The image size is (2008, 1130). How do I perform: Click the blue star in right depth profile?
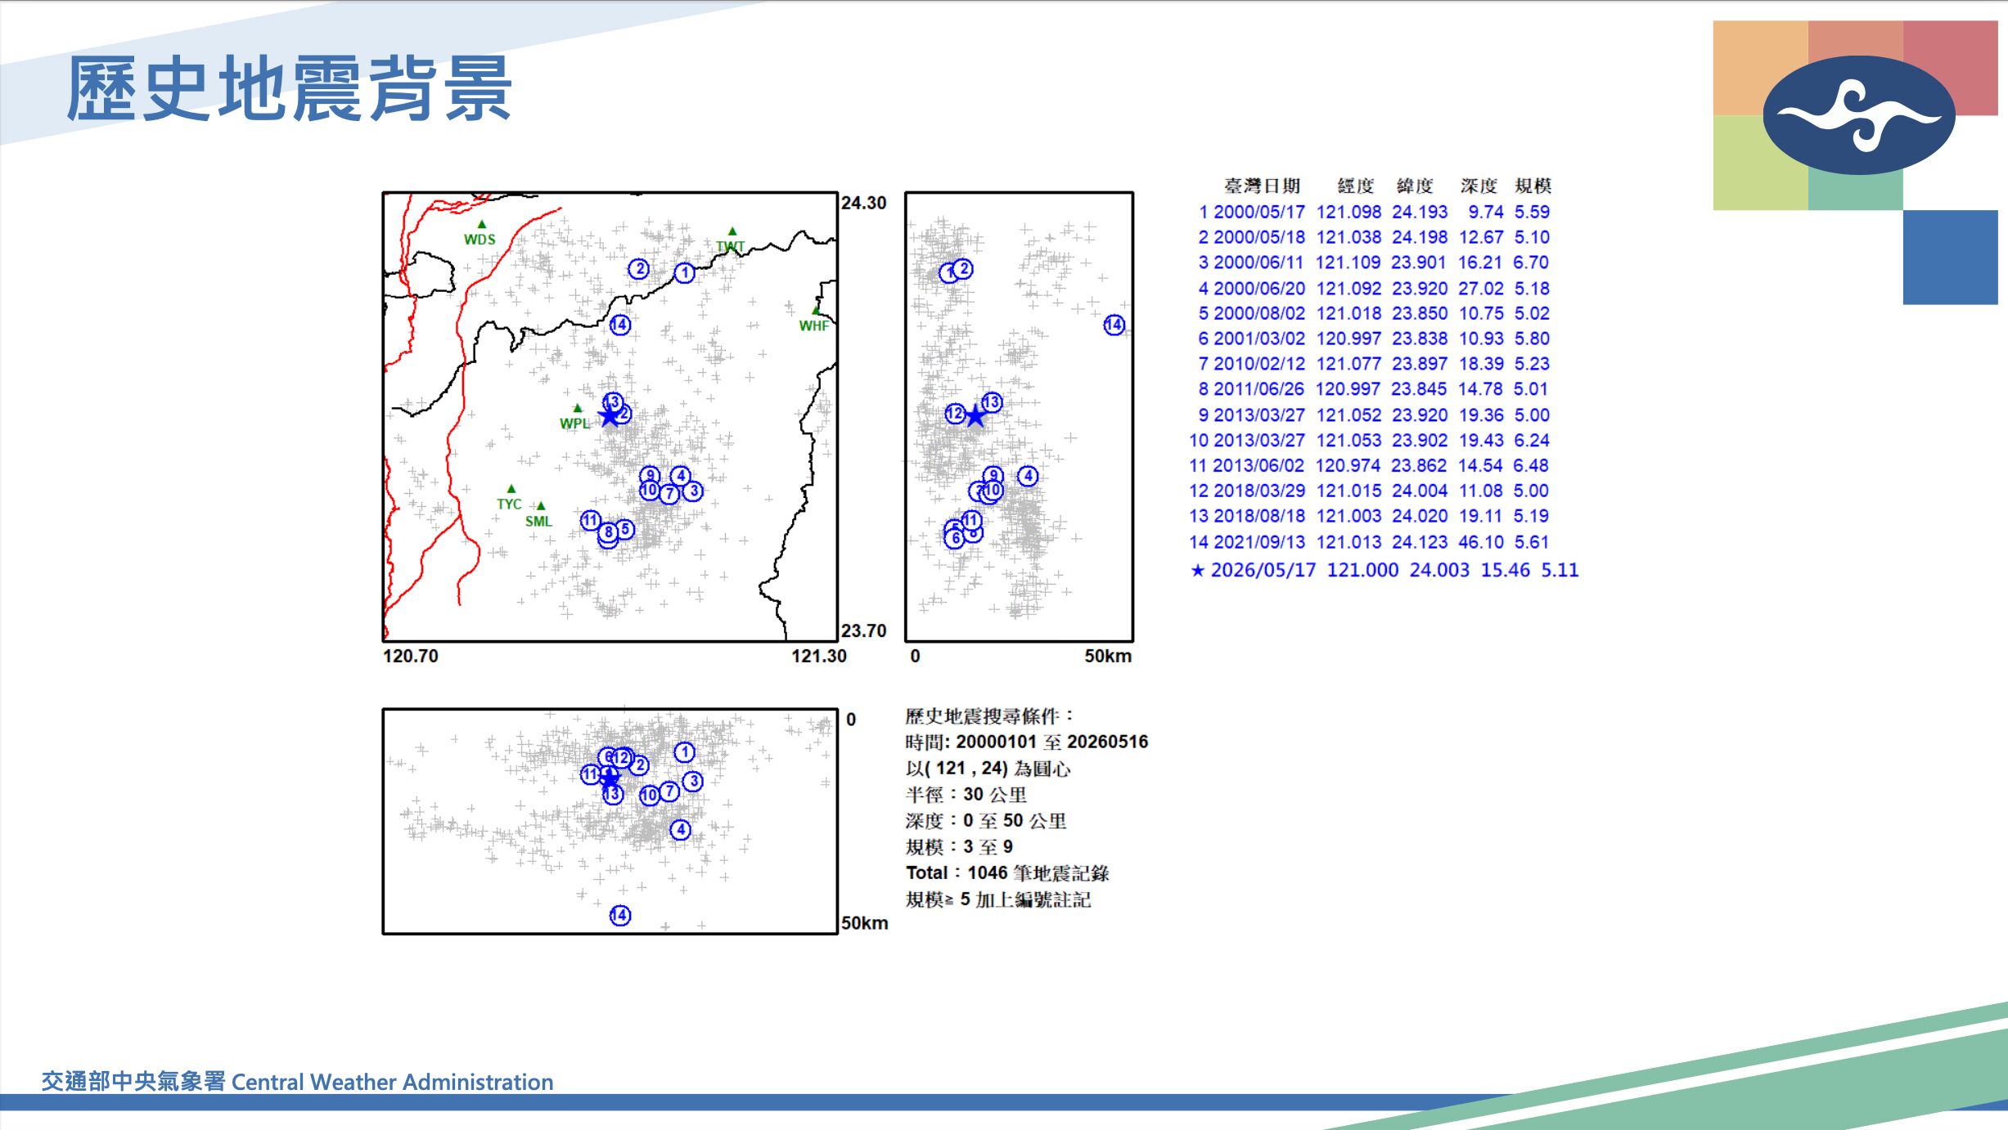tap(975, 417)
